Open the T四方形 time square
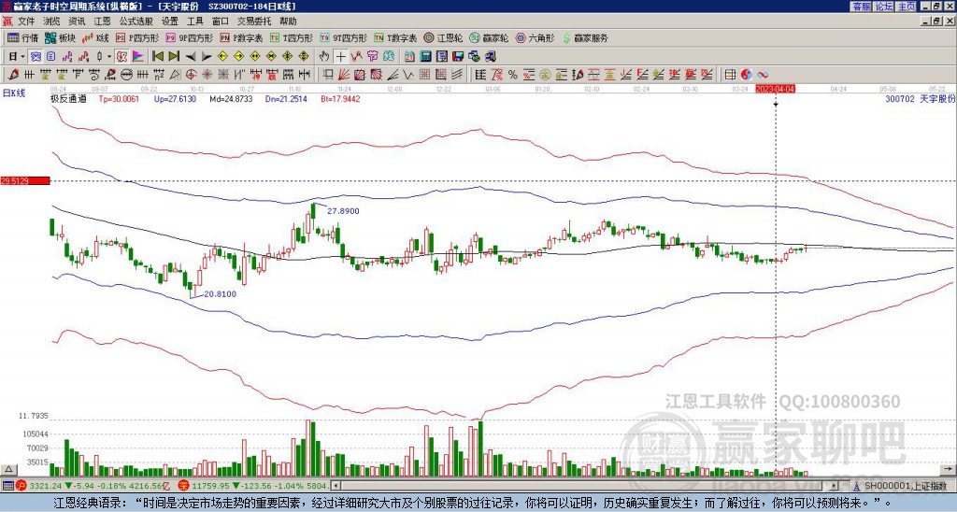This screenshot has height=512, width=957. coord(292,37)
